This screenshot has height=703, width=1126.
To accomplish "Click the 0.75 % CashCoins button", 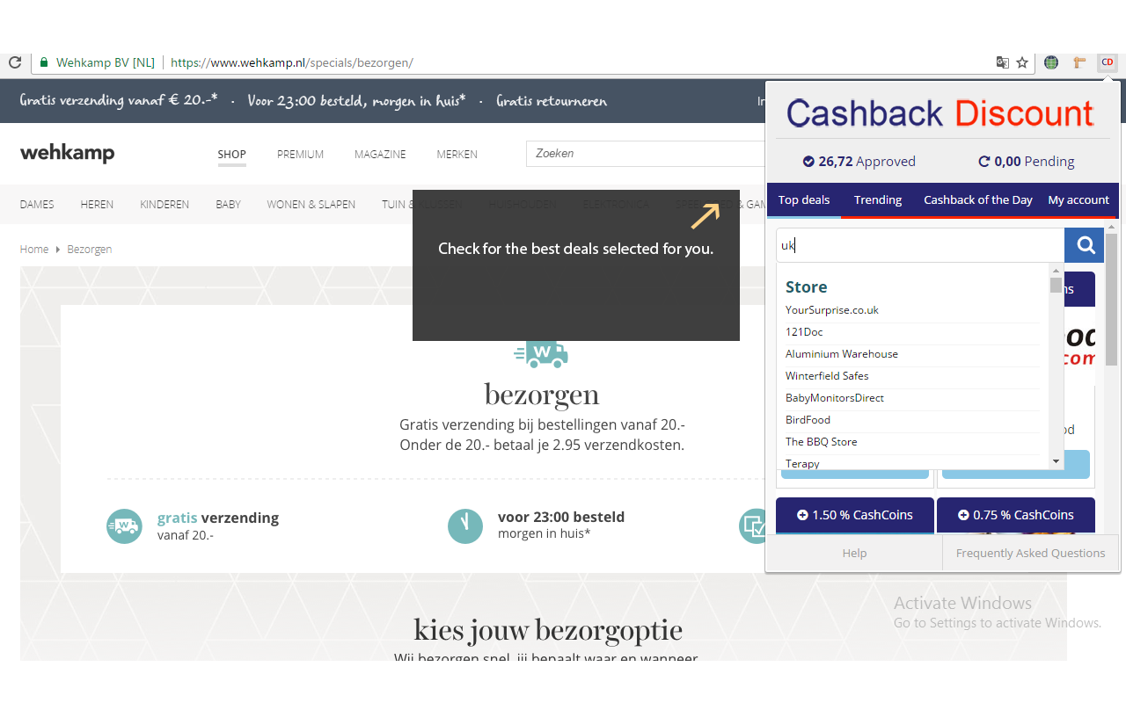I will 1016,515.
